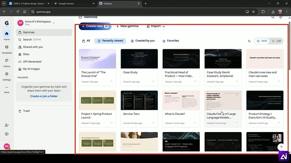Open the notifications bell
The image size is (291, 163).
[281, 17]
